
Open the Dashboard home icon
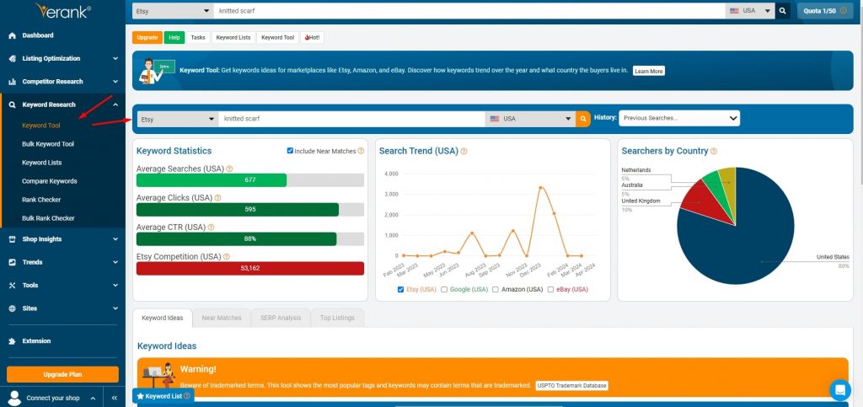pos(12,35)
